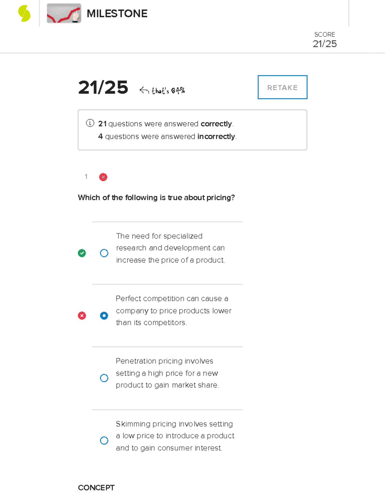Click the question text about pricing
The width and height of the screenshot is (385, 498).
click(x=156, y=198)
